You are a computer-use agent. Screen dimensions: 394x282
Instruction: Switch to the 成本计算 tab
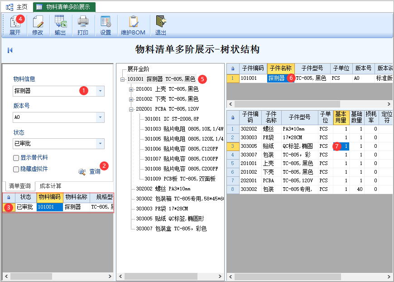pos(51,186)
